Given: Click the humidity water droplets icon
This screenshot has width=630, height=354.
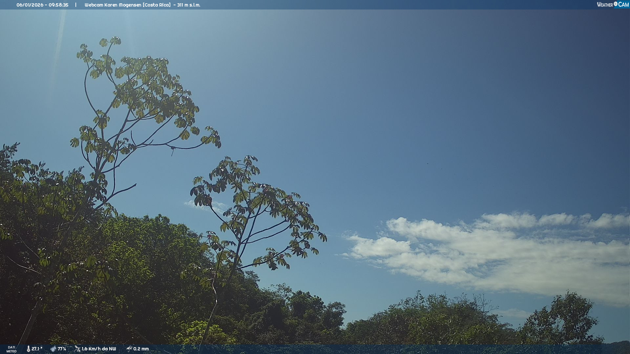Looking at the screenshot, I should [53, 349].
